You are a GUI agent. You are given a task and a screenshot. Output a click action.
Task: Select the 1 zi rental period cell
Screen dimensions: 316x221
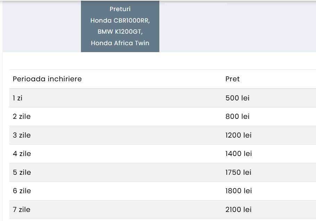pos(18,98)
